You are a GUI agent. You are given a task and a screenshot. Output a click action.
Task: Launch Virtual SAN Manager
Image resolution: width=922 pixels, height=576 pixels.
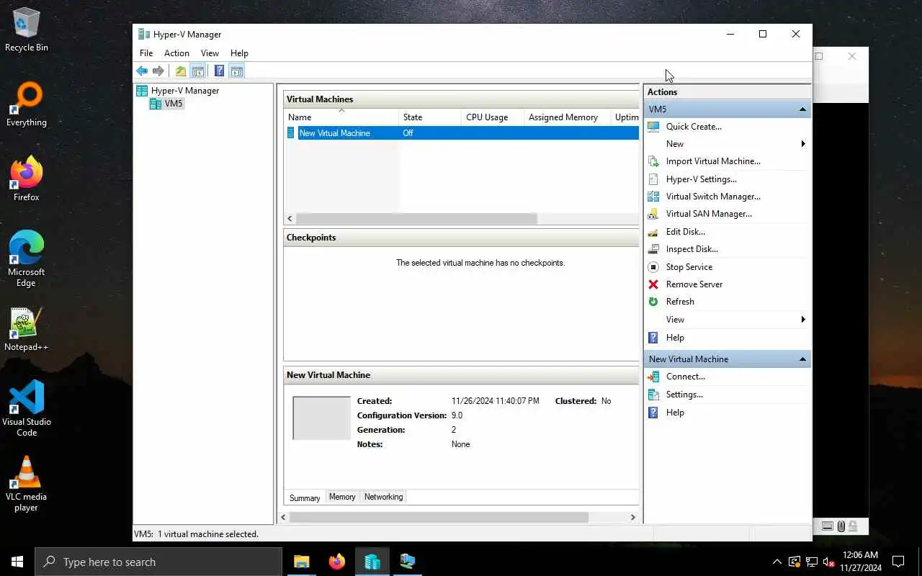709,214
